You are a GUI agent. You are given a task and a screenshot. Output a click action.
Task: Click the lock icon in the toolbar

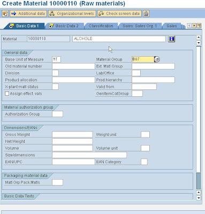pos(146,13)
